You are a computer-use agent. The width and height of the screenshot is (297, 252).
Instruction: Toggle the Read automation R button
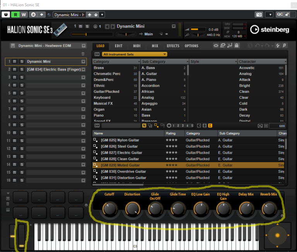coord(15,15)
